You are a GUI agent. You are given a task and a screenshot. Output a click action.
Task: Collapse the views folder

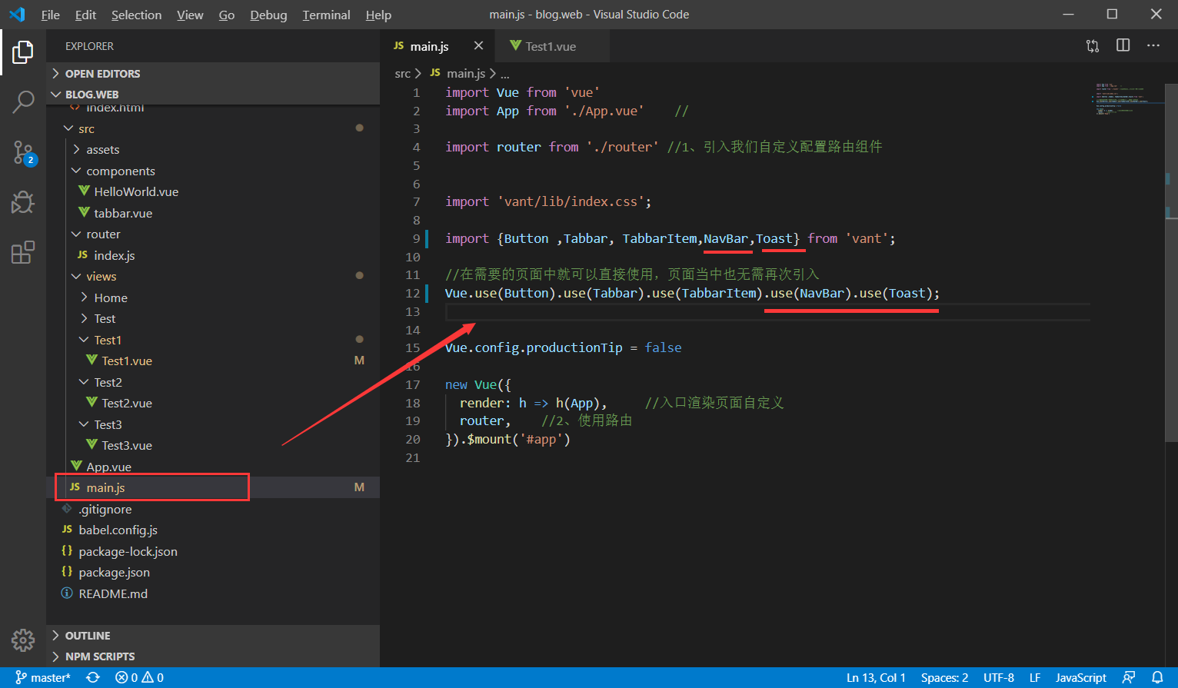[213, 276]
